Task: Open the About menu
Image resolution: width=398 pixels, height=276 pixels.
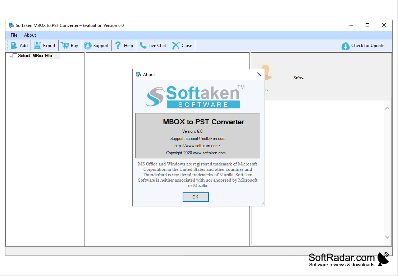Action: click(30, 35)
